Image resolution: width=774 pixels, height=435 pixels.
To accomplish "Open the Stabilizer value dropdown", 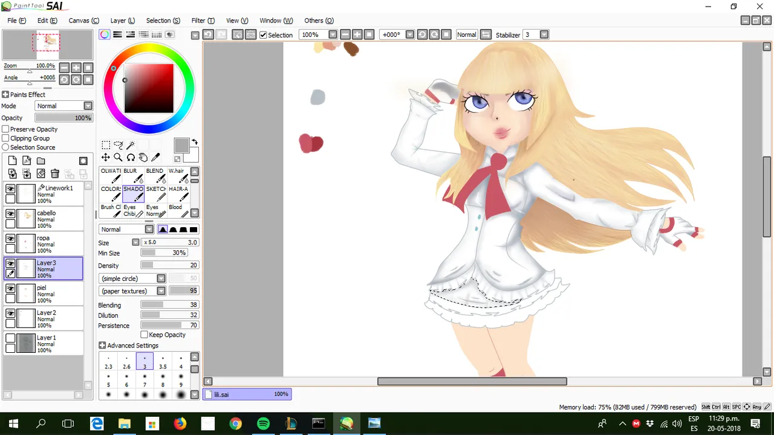I will [x=544, y=35].
